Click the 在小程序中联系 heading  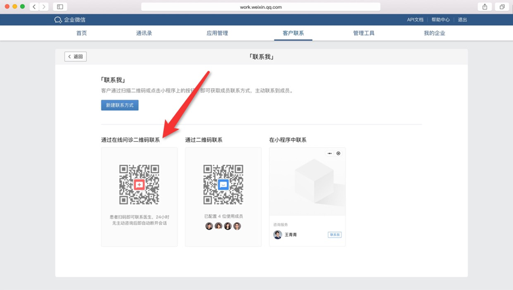click(288, 140)
